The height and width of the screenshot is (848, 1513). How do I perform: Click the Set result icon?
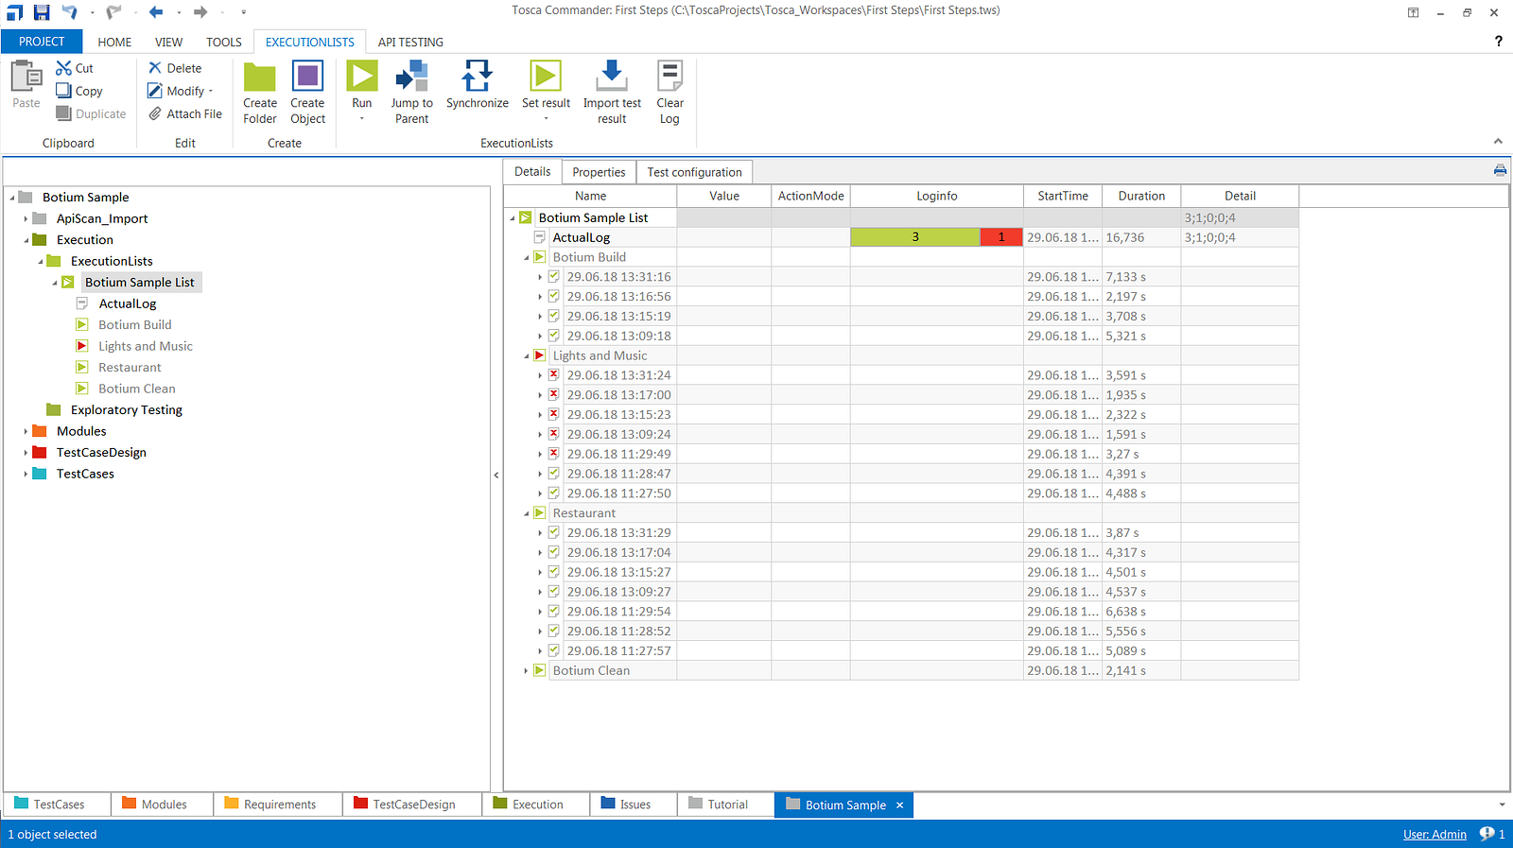tap(546, 76)
